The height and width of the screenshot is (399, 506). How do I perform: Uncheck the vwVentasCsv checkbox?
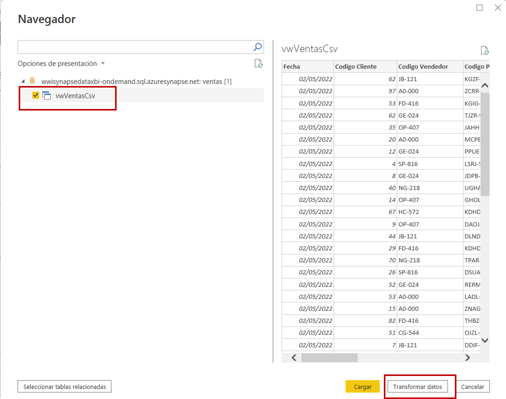click(35, 95)
